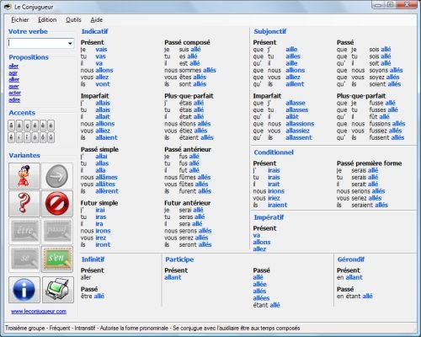Click the Participe section heading
Viewport: 421px width, 337px height.
(x=179, y=259)
